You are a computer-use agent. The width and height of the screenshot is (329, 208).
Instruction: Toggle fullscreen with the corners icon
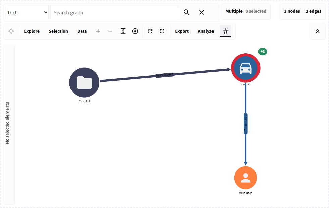pos(162,31)
